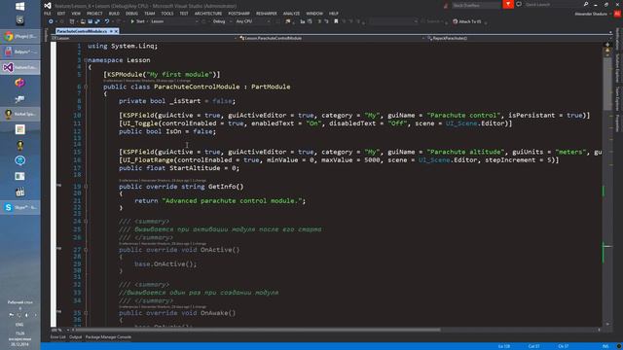Open the Package Manager Console tab

(108, 337)
